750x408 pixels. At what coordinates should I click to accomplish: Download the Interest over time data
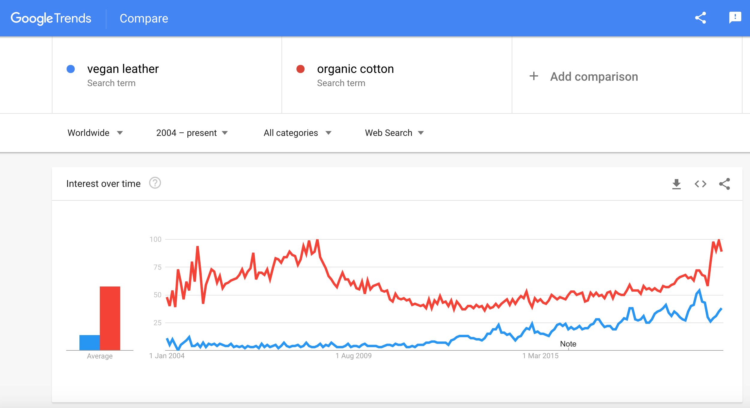[x=677, y=184]
